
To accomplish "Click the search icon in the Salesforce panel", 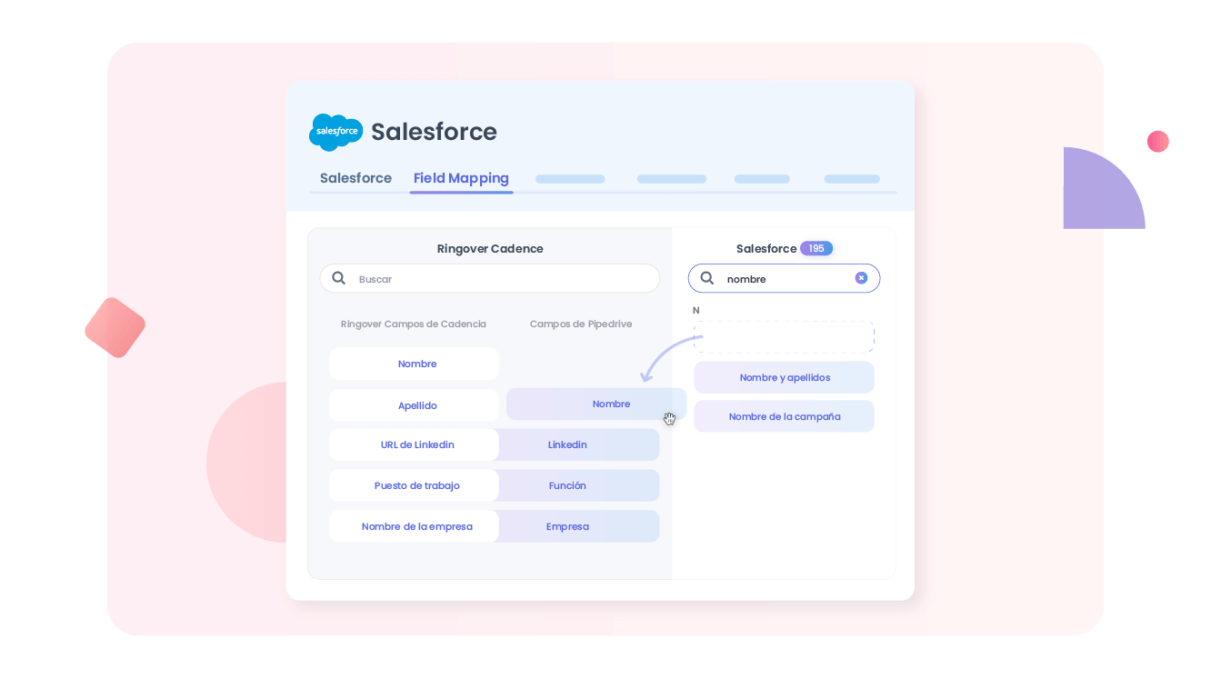I will (707, 278).
